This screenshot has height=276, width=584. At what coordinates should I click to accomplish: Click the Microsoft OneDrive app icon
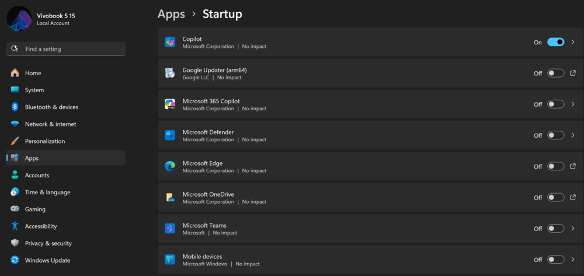[170, 197]
